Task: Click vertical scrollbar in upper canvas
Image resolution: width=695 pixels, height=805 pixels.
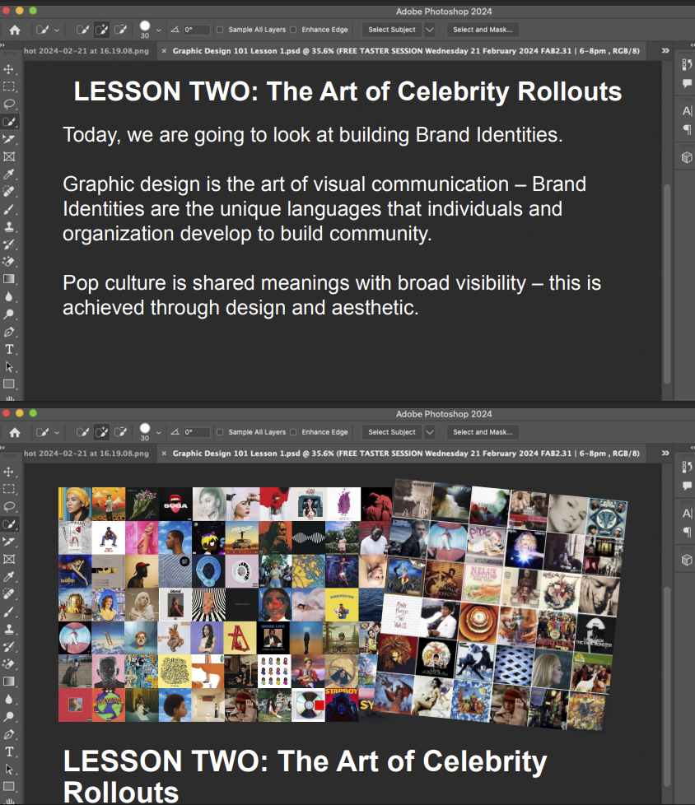Action: 667,283
